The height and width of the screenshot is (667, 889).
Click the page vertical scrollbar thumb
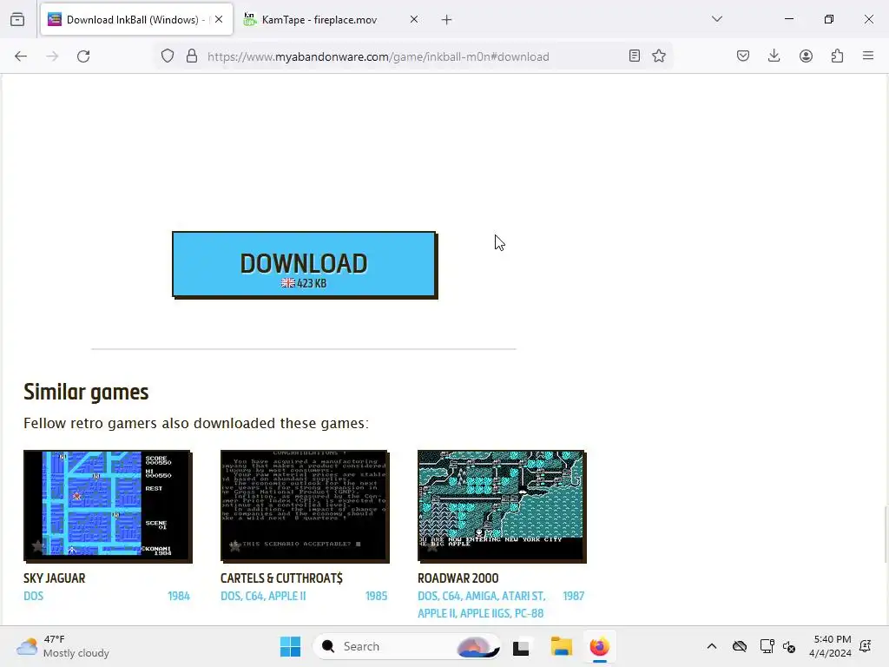point(885,534)
